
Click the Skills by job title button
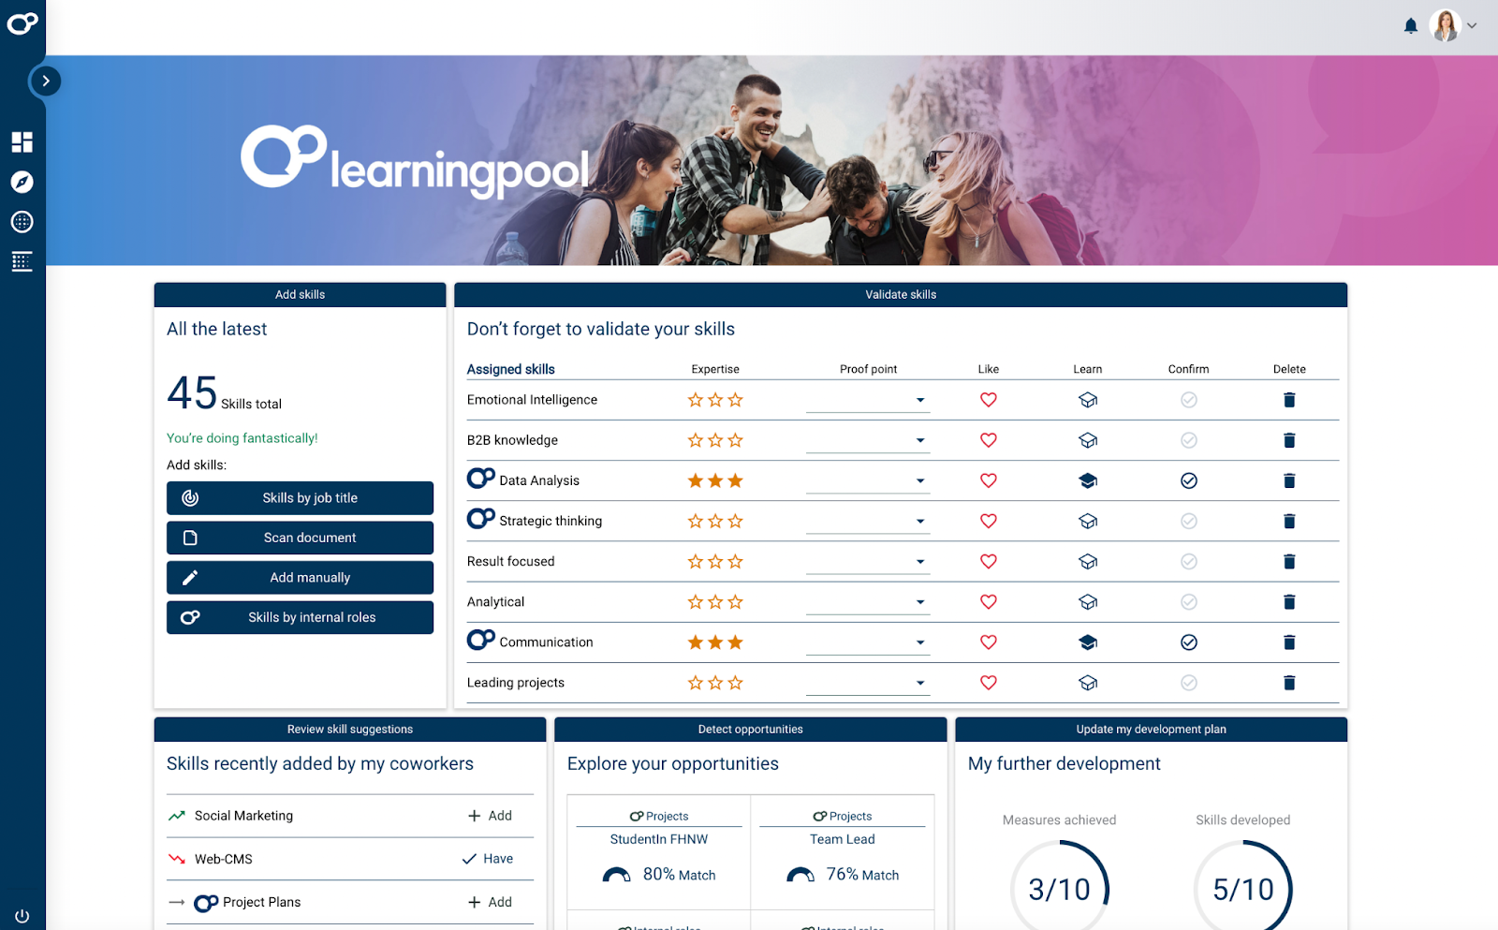tap(300, 497)
